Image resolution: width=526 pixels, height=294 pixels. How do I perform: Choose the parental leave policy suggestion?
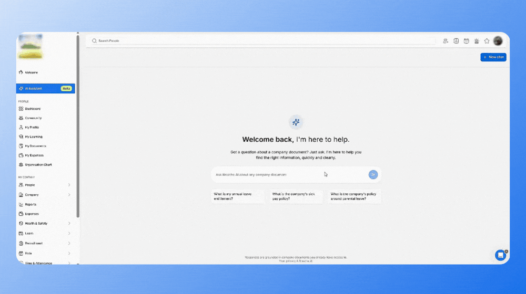click(x=354, y=196)
